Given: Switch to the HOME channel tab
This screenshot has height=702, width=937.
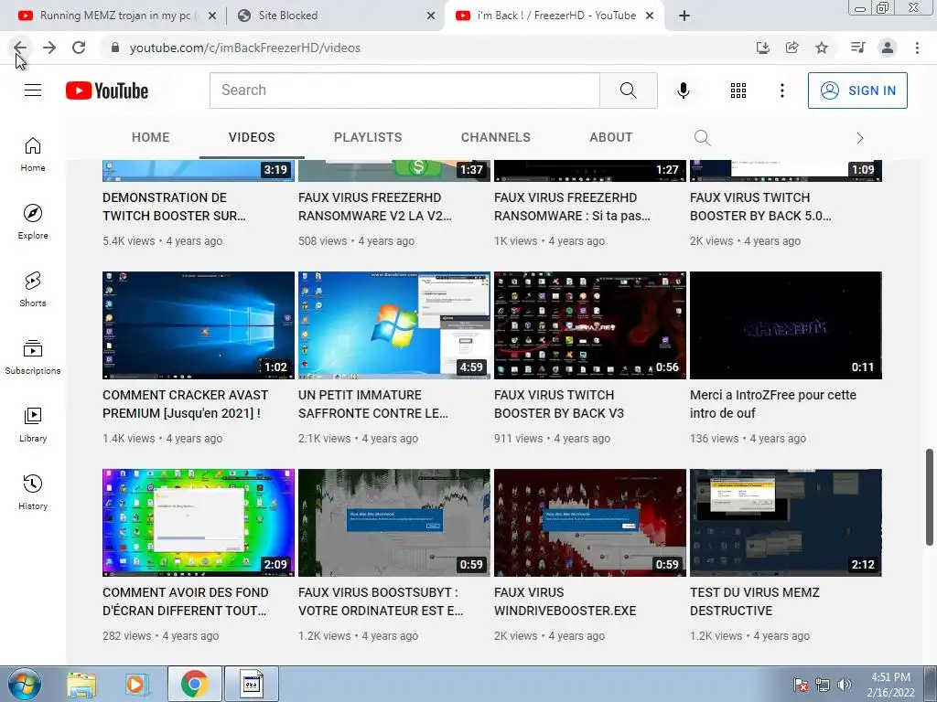Looking at the screenshot, I should [x=151, y=137].
